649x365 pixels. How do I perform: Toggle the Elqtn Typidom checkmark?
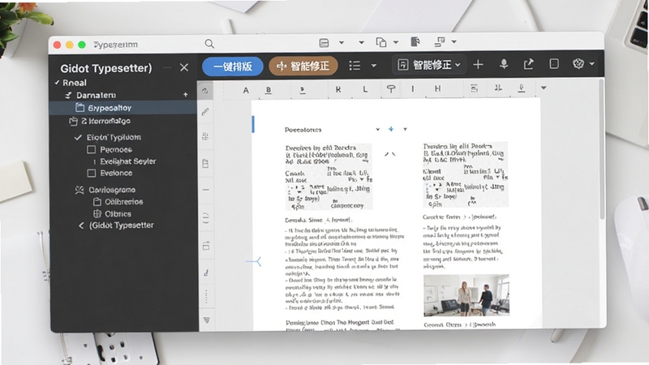click(x=78, y=137)
